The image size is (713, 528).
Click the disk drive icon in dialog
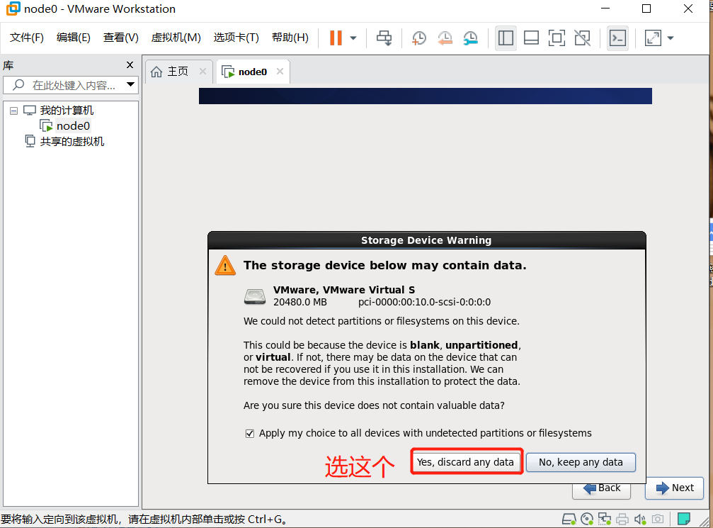pyautogui.click(x=255, y=296)
